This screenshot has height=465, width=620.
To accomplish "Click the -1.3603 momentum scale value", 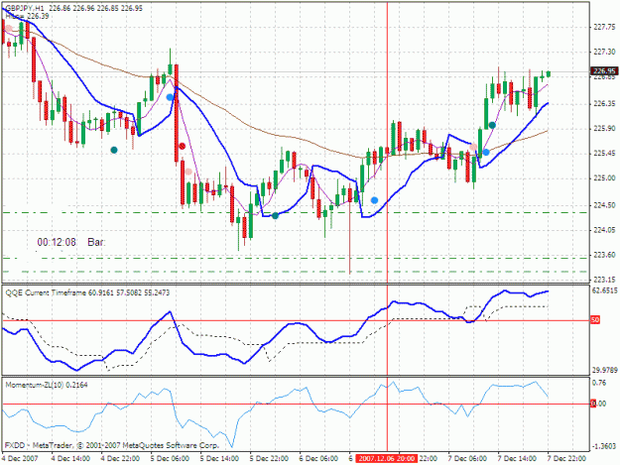I will tap(604, 446).
